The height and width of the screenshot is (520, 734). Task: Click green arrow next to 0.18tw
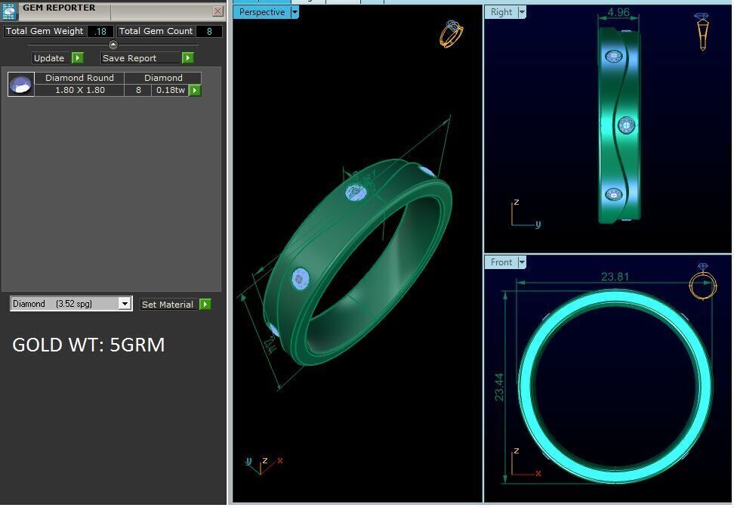[x=195, y=90]
